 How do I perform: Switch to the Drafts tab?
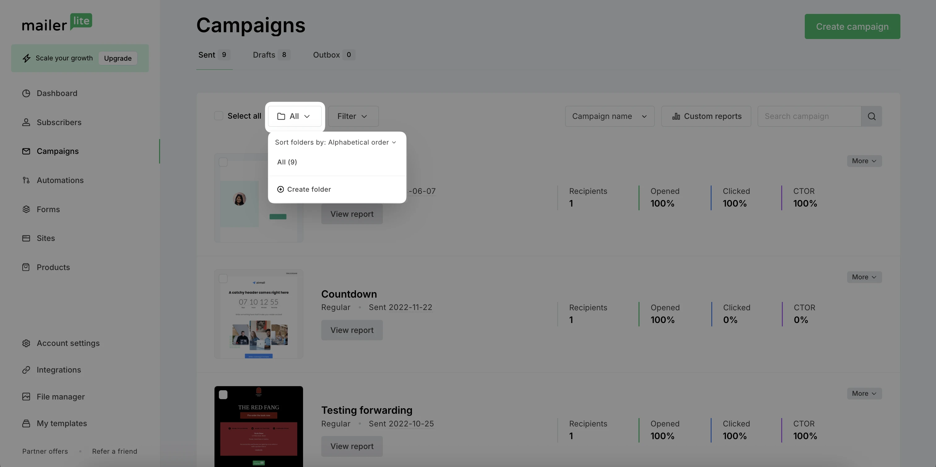pyautogui.click(x=271, y=55)
